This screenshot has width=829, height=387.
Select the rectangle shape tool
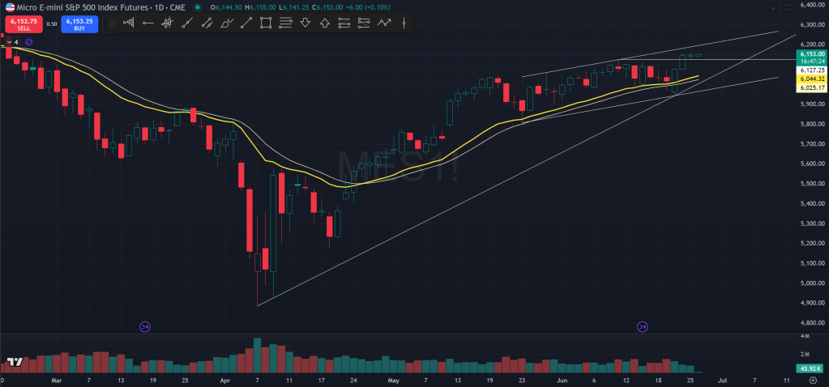[x=266, y=23]
